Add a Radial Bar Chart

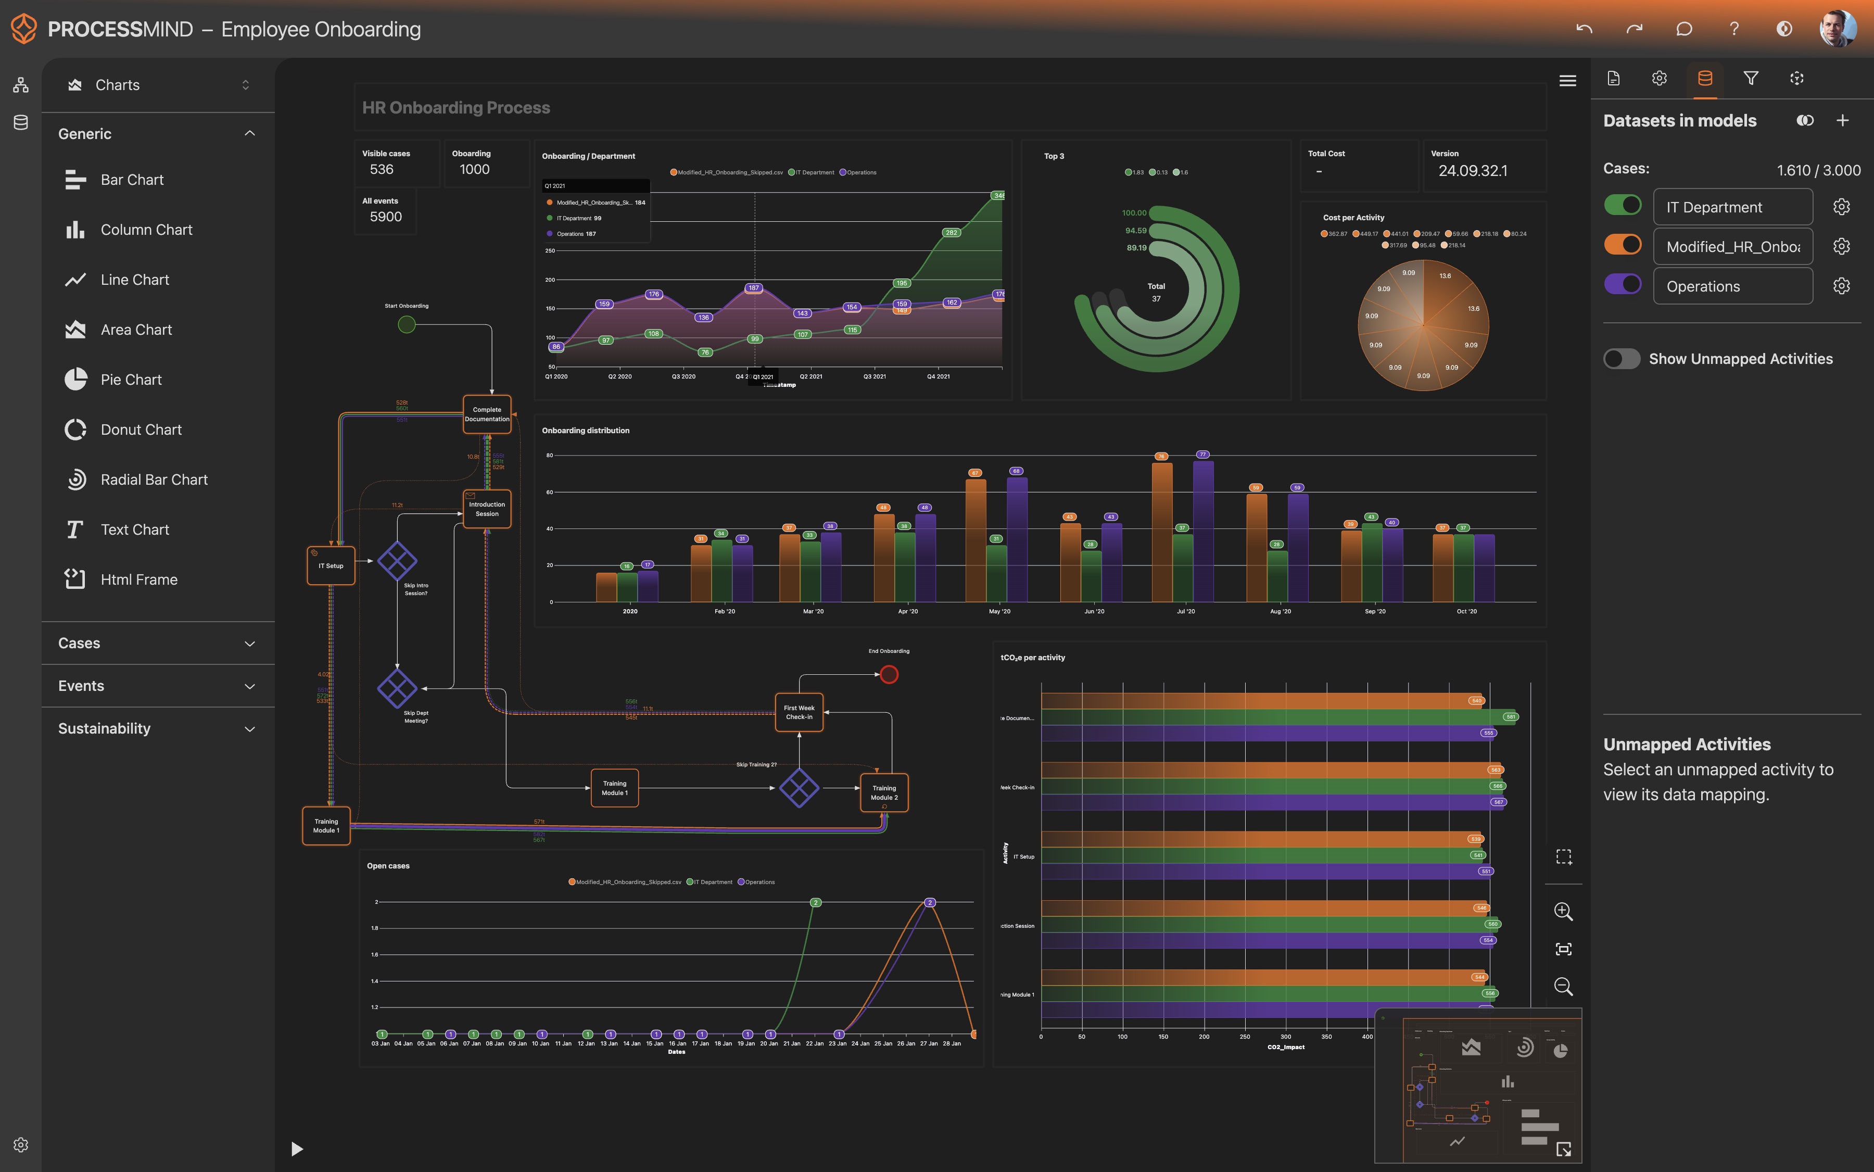point(158,480)
